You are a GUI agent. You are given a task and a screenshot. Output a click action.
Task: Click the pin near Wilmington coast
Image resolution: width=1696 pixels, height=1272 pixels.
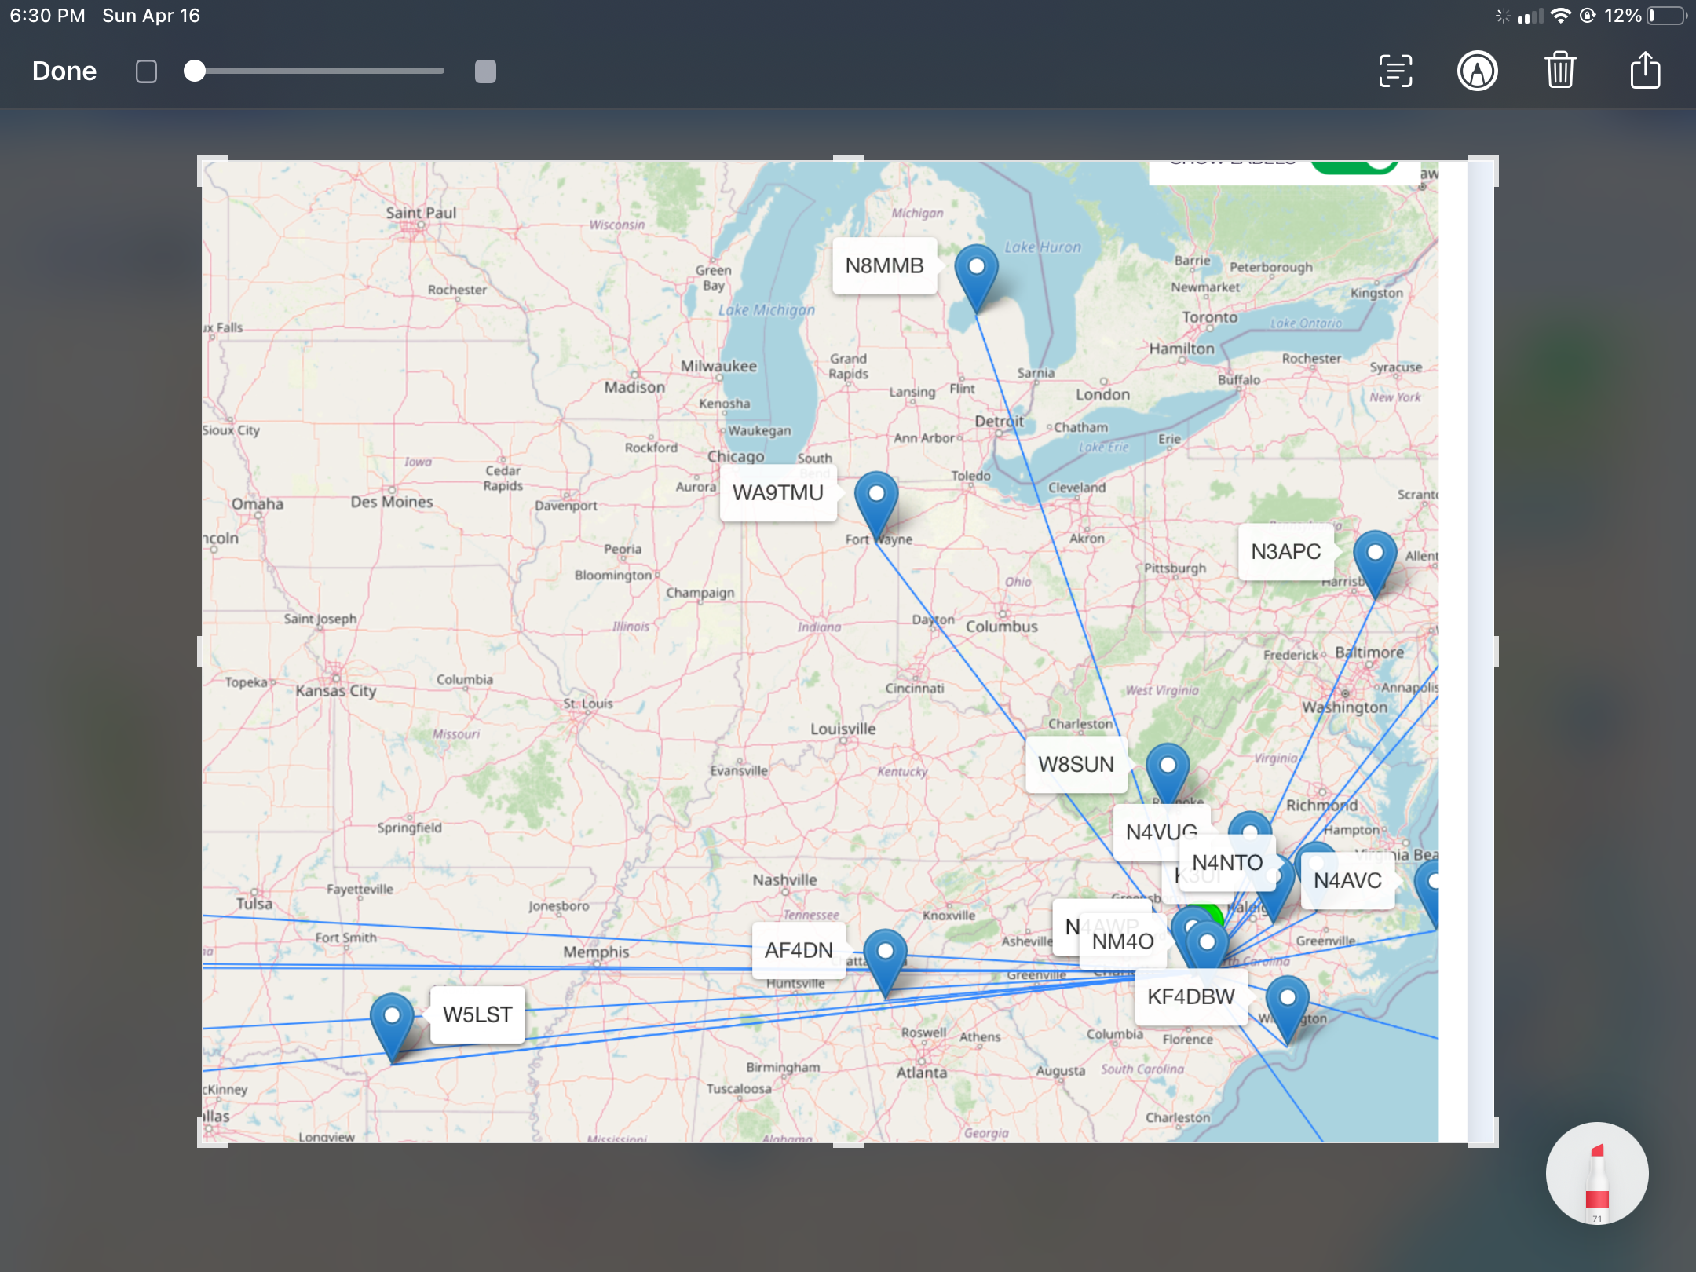[x=1287, y=1011]
